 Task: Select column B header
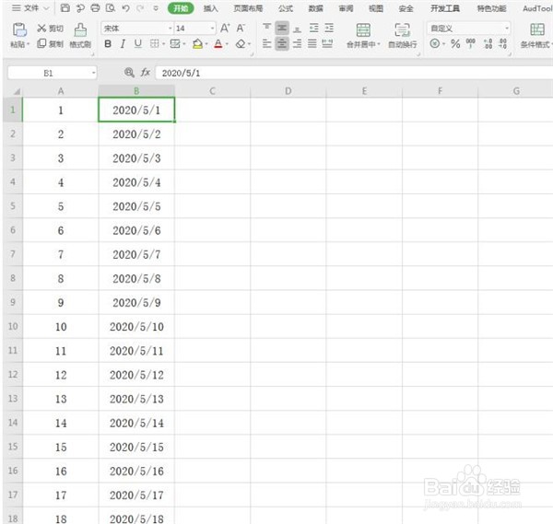pos(136,91)
